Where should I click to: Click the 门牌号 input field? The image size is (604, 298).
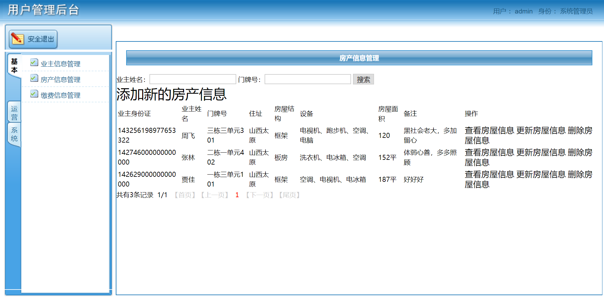(307, 79)
